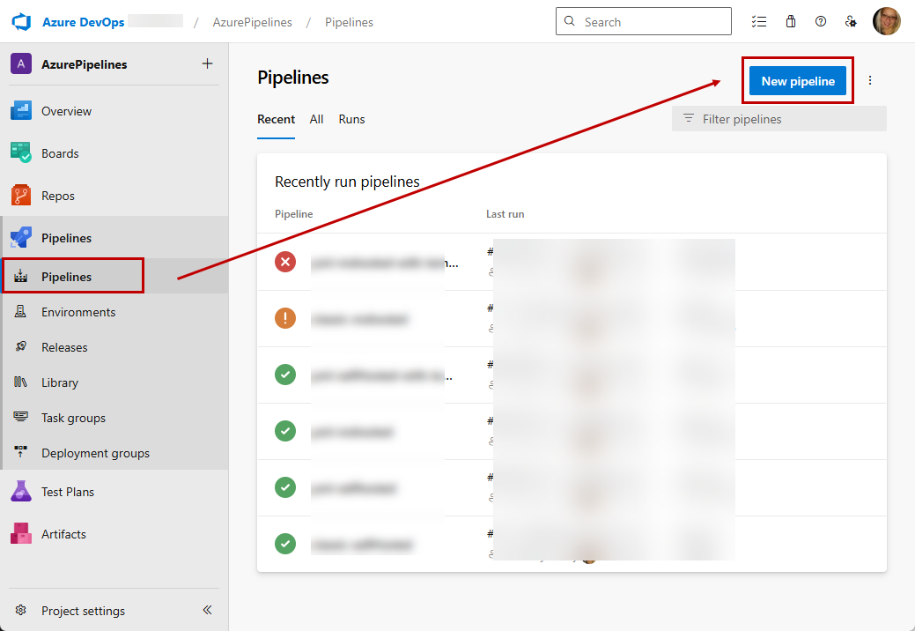
Task: Click the orange warning status icon of second pipeline
Action: [x=285, y=318]
